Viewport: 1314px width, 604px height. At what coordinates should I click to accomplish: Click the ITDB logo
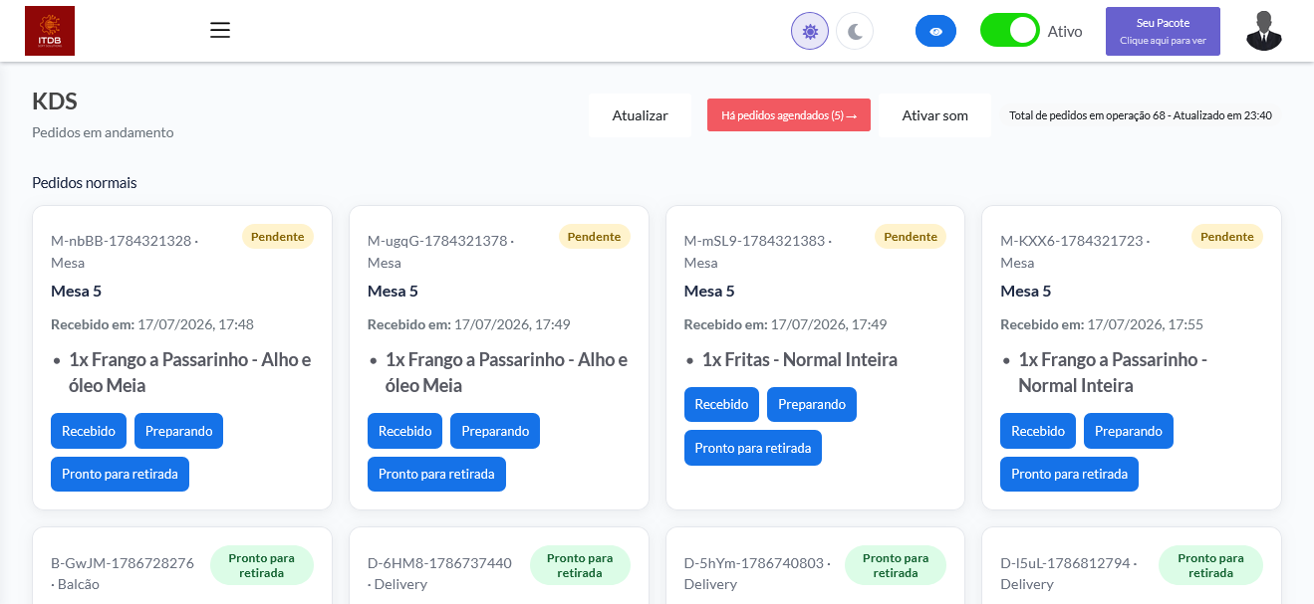coord(50,31)
